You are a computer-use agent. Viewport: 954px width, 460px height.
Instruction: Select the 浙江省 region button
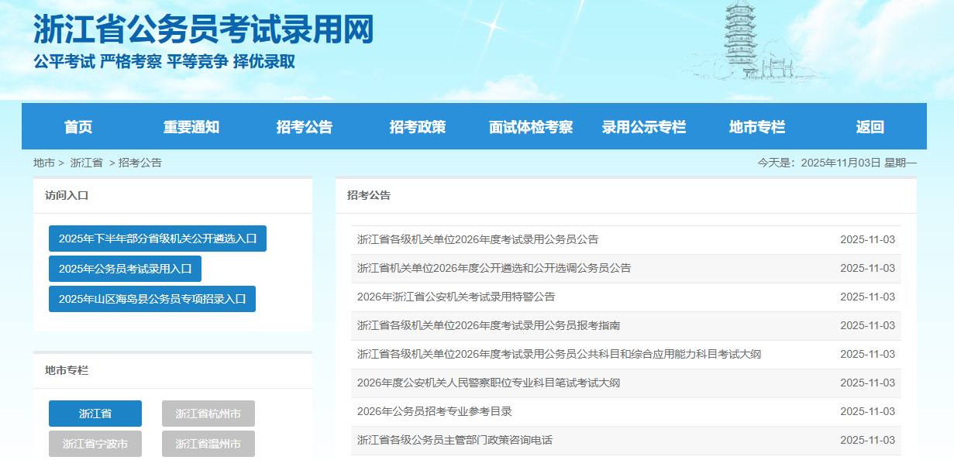(95, 414)
